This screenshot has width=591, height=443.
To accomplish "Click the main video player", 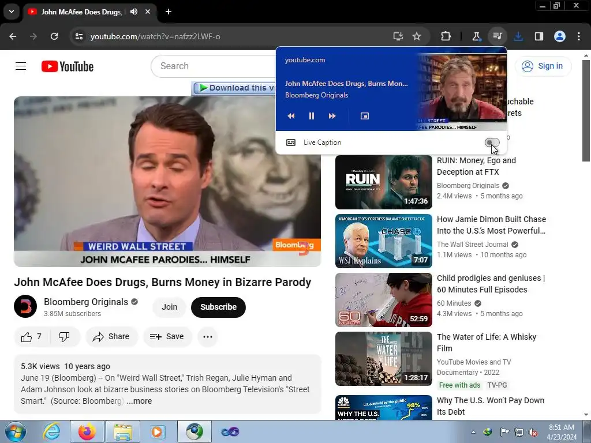I will [167, 182].
